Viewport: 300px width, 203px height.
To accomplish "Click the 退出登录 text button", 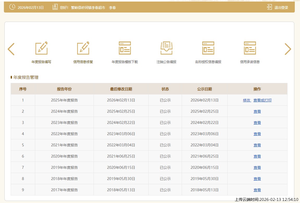I will pos(281,8).
